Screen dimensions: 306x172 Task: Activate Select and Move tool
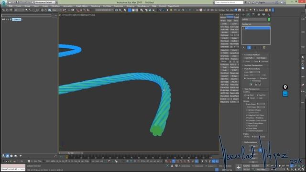[x=42, y=10]
